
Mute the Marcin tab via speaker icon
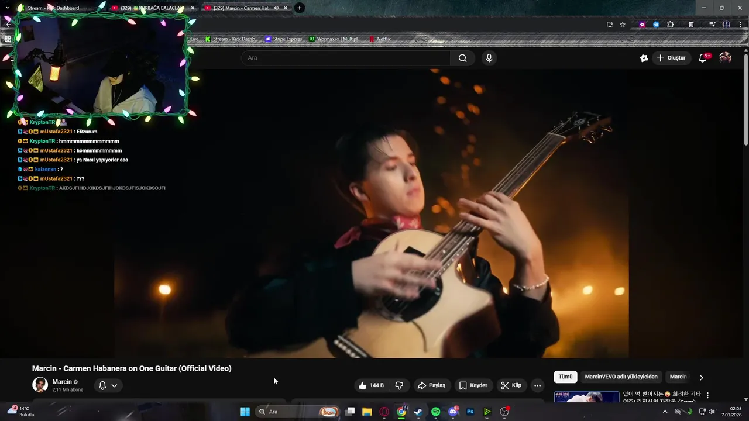point(276,8)
